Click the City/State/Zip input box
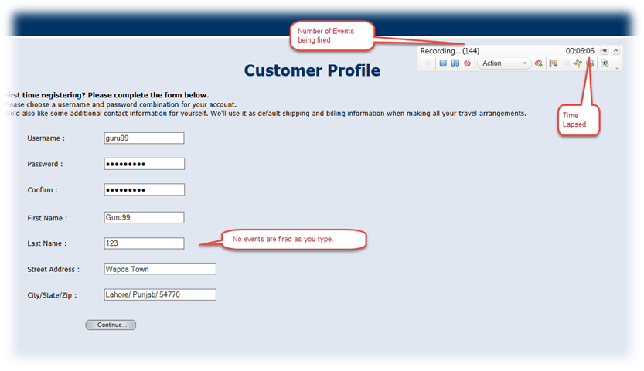The width and height of the screenshot is (644, 371). [159, 294]
